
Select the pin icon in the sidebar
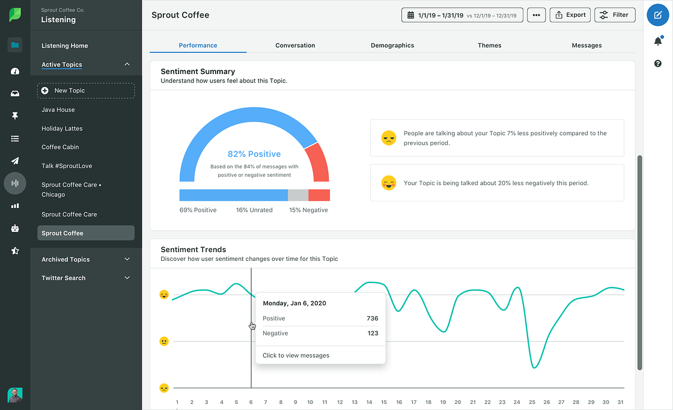[14, 115]
